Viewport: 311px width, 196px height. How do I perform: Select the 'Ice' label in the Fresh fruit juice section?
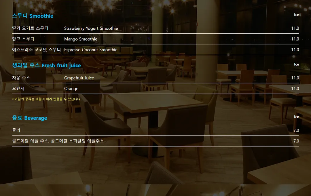[x=296, y=64]
